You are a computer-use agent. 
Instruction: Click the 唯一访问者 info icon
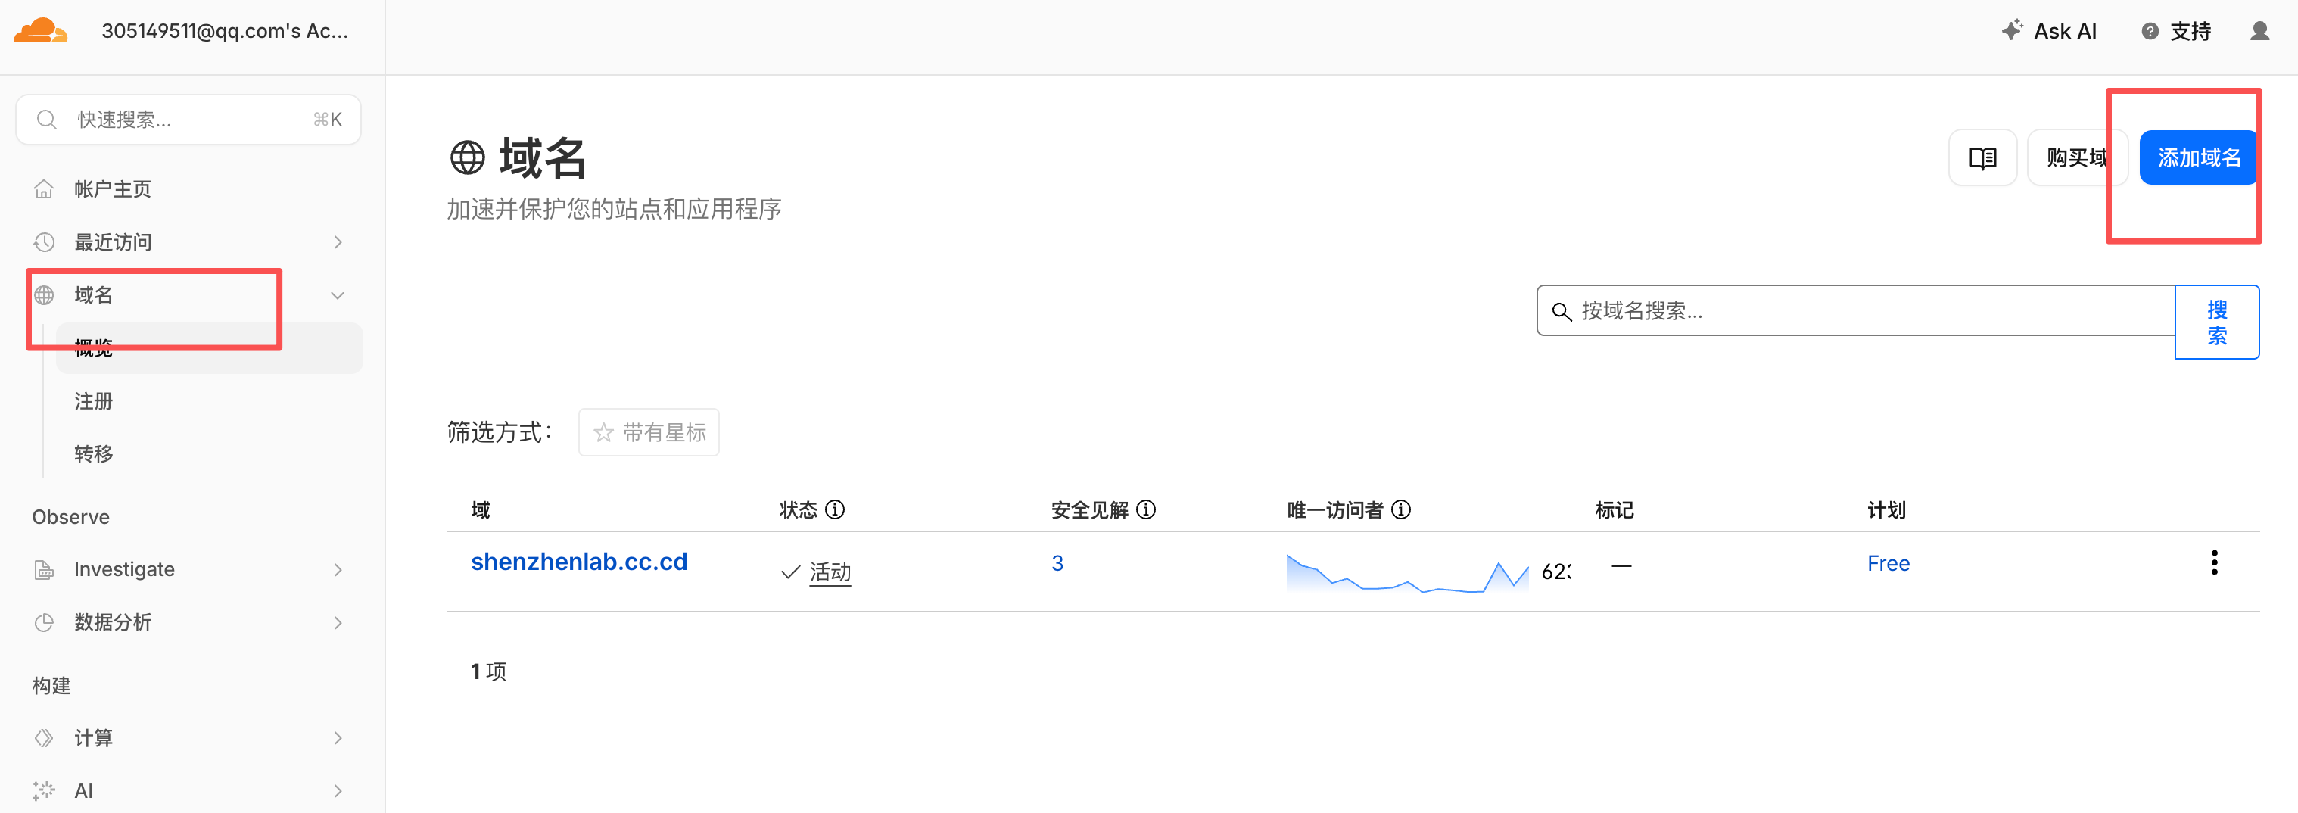point(1402,509)
